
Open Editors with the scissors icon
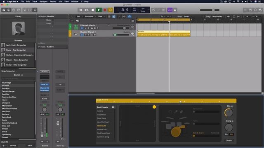click(x=35, y=10)
